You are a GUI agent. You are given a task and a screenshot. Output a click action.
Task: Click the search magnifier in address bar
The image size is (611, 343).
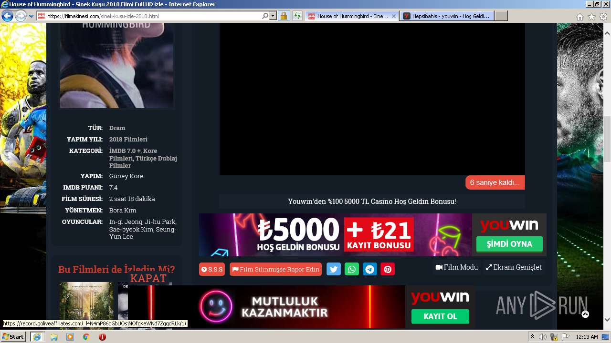(265, 16)
